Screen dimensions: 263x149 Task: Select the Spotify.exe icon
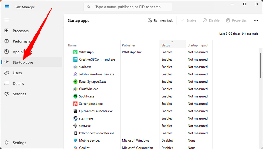(x=75, y=96)
